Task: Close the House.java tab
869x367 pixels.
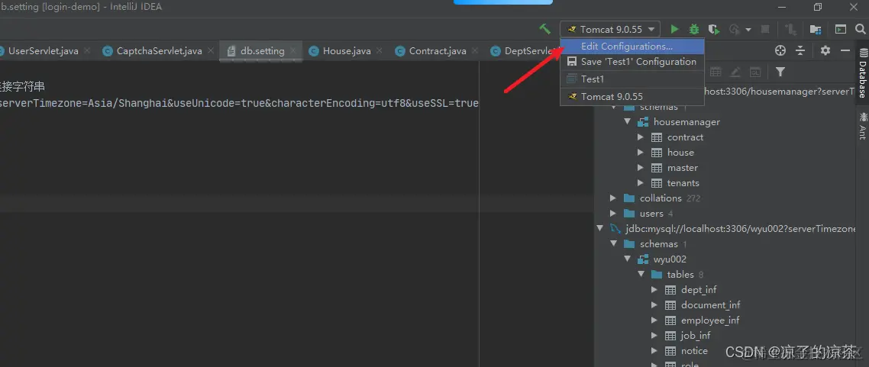Action: point(380,51)
